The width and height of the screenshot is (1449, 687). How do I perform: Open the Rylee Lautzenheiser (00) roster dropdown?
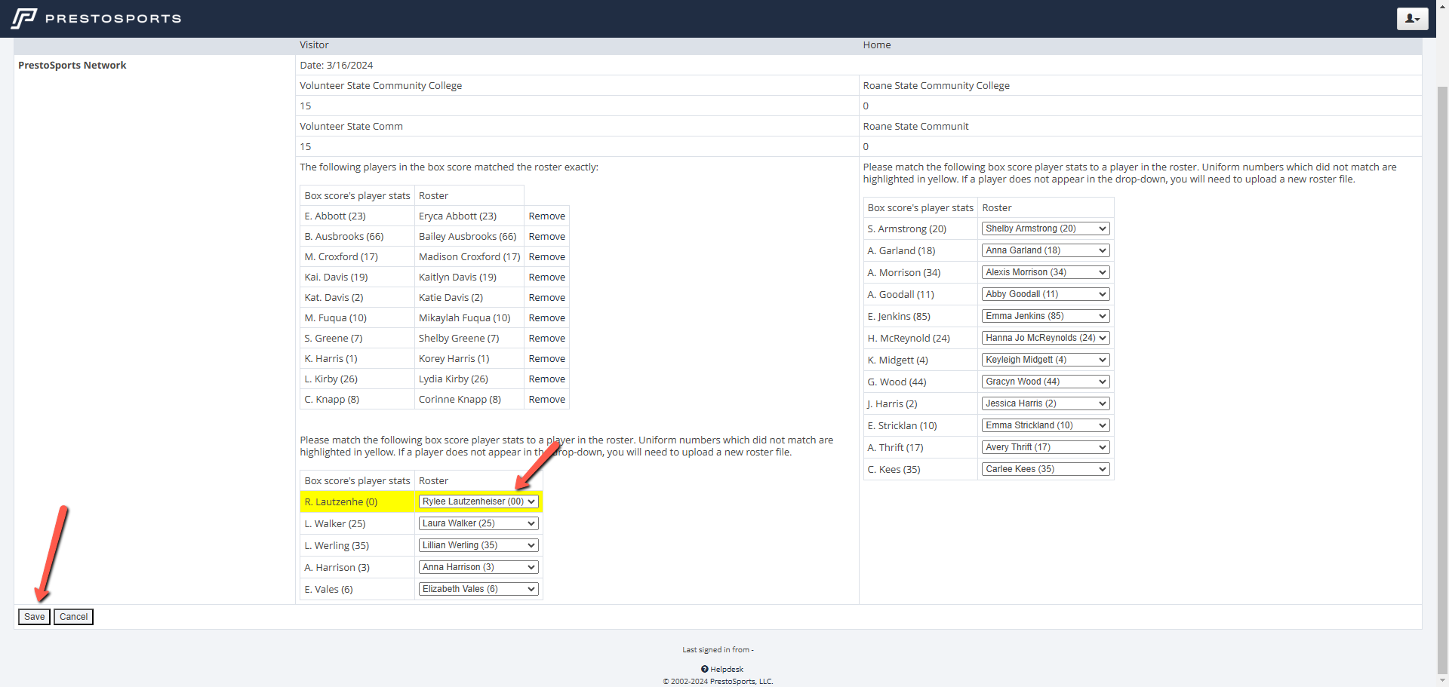click(478, 501)
